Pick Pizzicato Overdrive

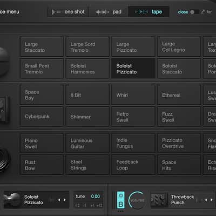pos(179,143)
